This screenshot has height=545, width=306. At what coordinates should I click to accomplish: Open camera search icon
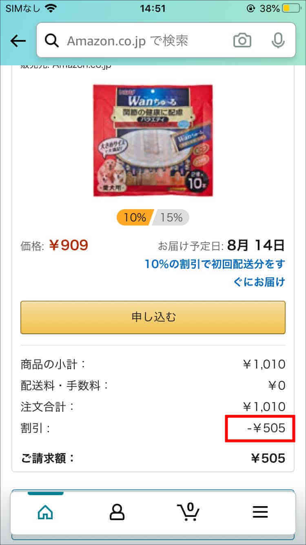(242, 40)
